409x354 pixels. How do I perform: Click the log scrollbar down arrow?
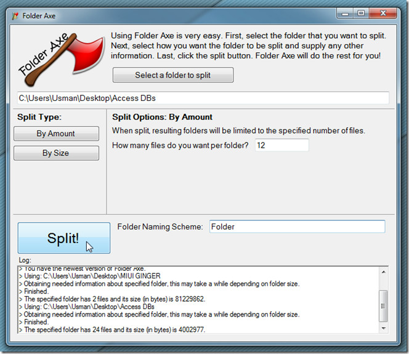[x=383, y=328]
